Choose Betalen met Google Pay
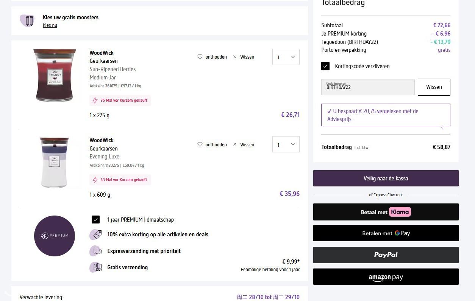 386,233
